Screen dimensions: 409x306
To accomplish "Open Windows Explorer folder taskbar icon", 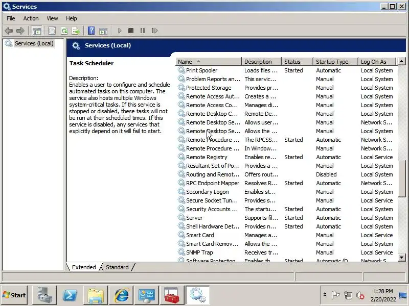I will [96, 295].
